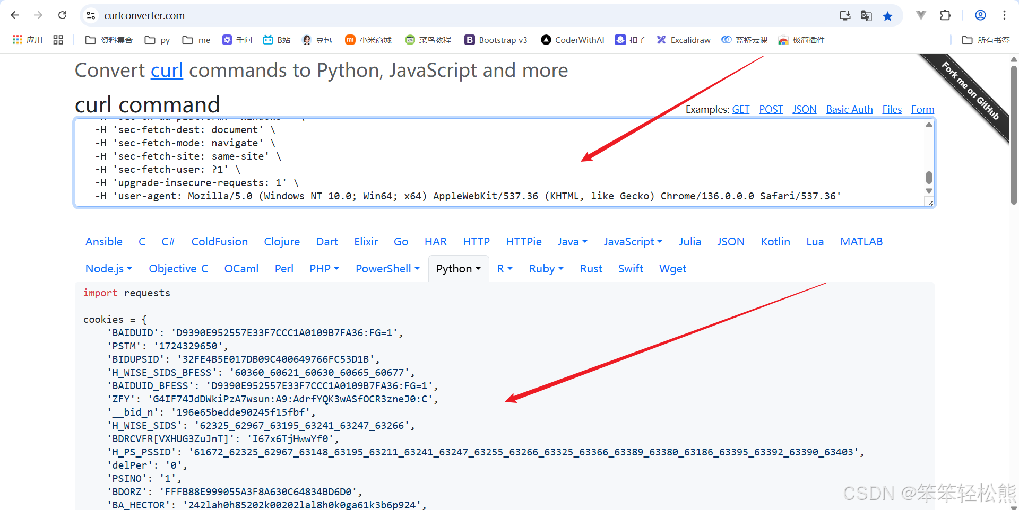Open the B站 bookmark
This screenshot has width=1019, height=510.
point(277,40)
